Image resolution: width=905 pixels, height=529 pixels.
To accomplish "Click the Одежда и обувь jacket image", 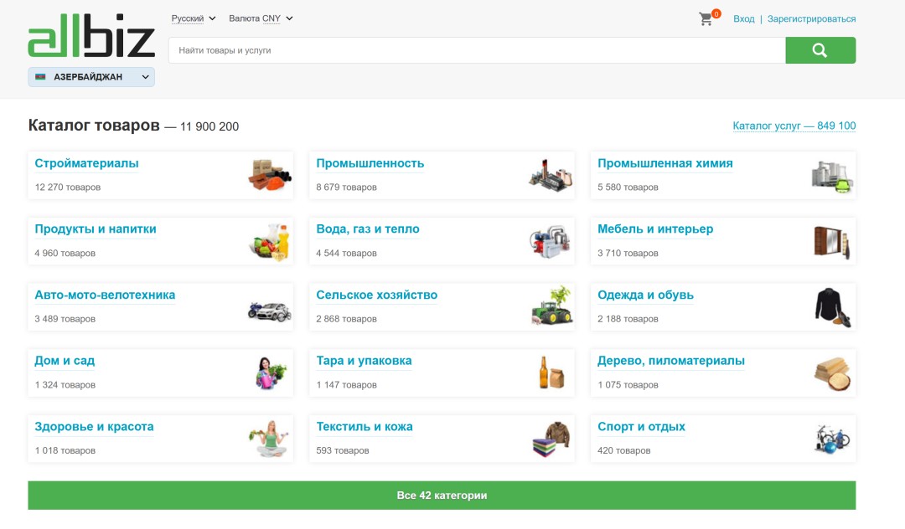I will point(833,307).
